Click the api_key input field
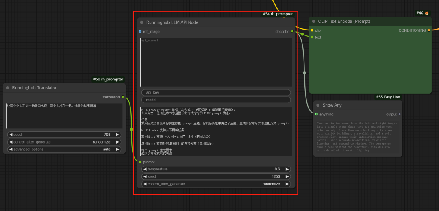The height and width of the screenshot is (211, 439). point(216,93)
